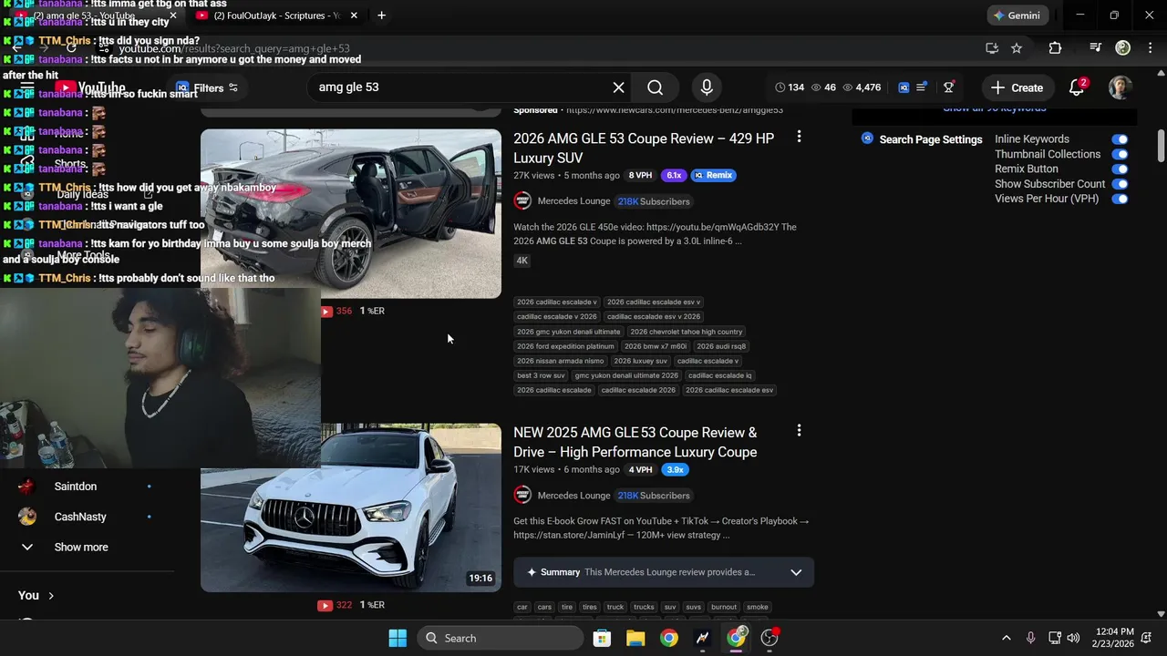Close the FoulOutJayk - Scriptures tab
The height and width of the screenshot is (656, 1167).
(354, 15)
